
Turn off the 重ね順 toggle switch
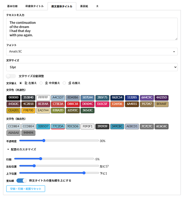(22, 180)
